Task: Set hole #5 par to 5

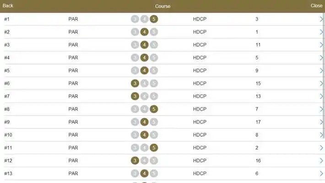Action: point(154,70)
